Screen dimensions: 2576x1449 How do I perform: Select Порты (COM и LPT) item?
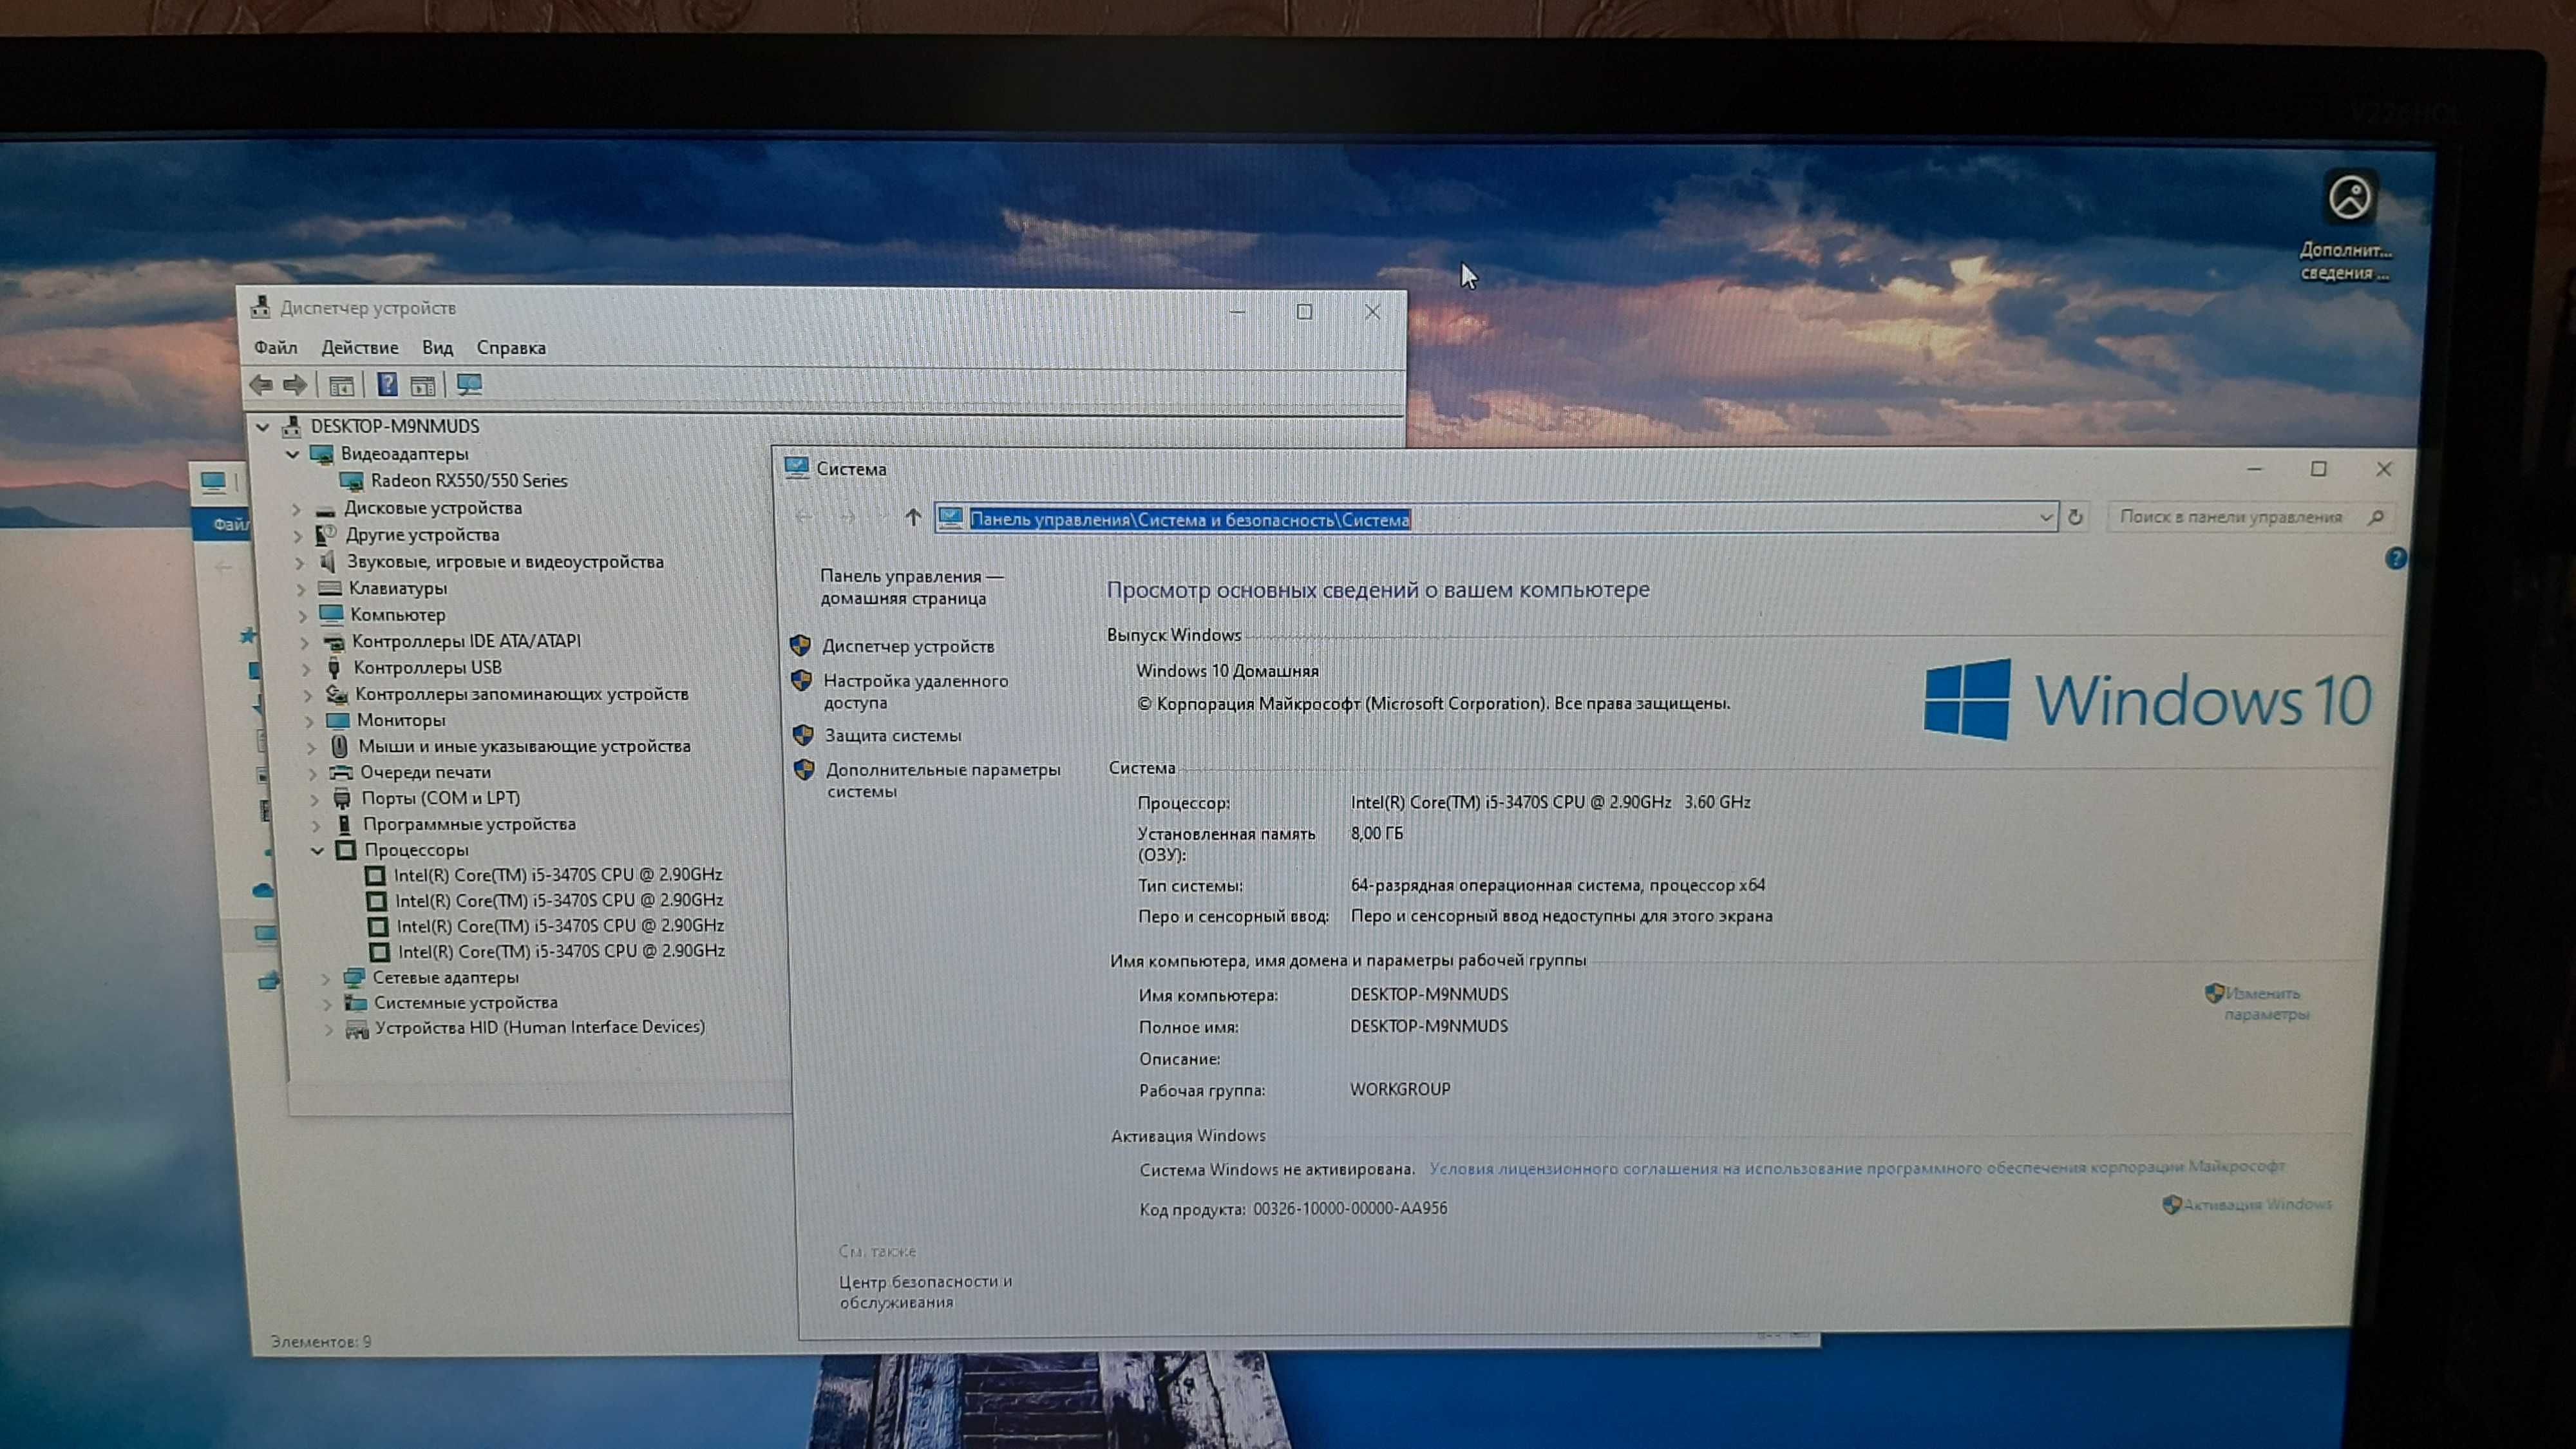[x=440, y=797]
